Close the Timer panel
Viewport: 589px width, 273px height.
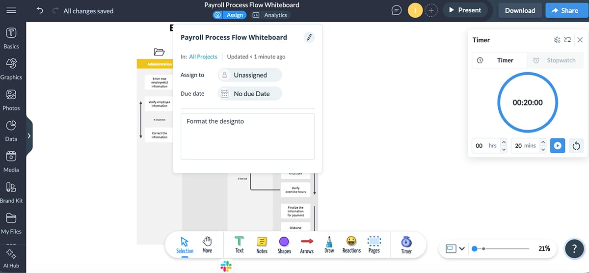pyautogui.click(x=580, y=40)
